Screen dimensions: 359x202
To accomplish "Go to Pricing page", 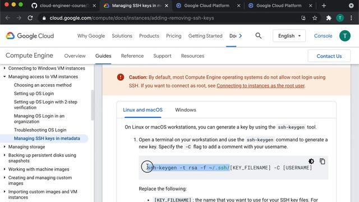I will (x=174, y=36).
